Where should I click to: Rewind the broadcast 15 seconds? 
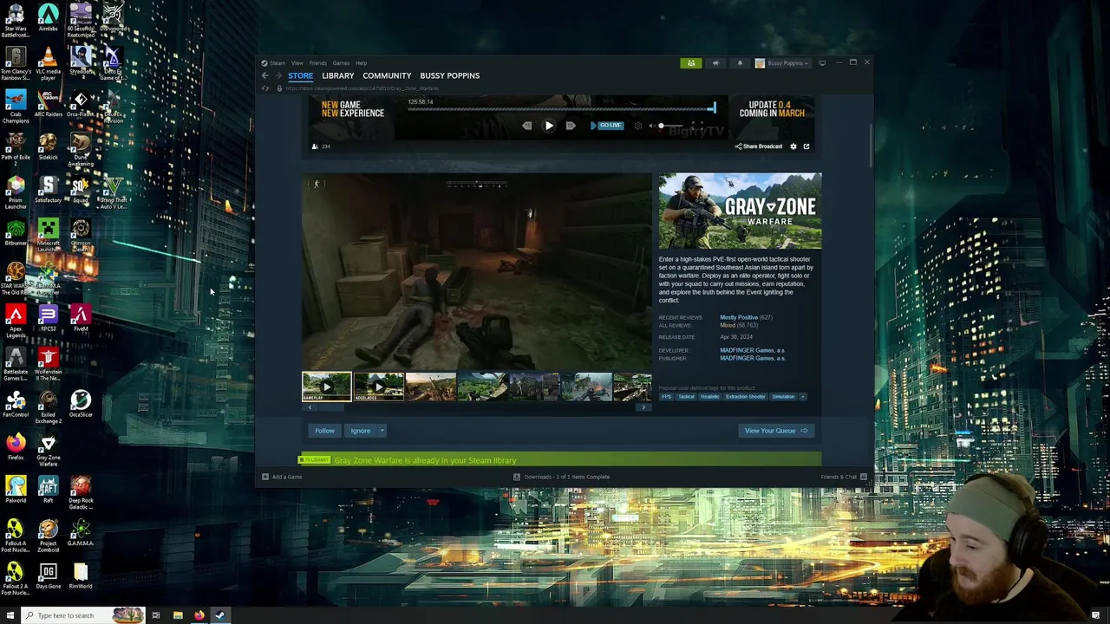click(x=526, y=126)
